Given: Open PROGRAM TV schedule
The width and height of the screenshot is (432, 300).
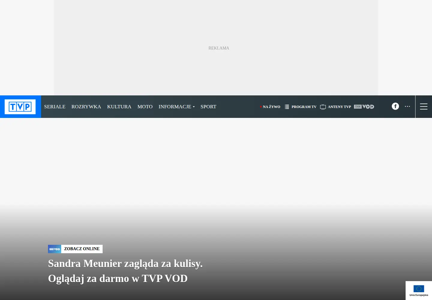Looking at the screenshot, I should tap(301, 107).
